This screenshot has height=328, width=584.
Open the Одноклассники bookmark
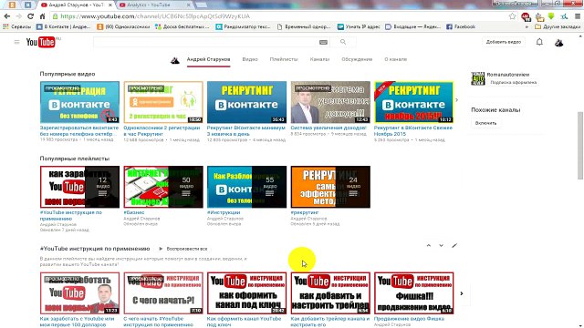point(123,26)
